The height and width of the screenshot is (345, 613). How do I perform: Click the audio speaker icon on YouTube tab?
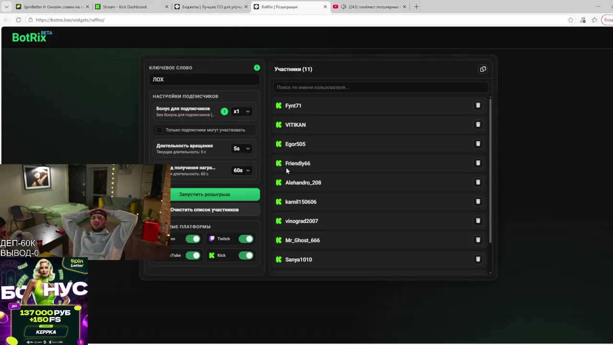[343, 7]
